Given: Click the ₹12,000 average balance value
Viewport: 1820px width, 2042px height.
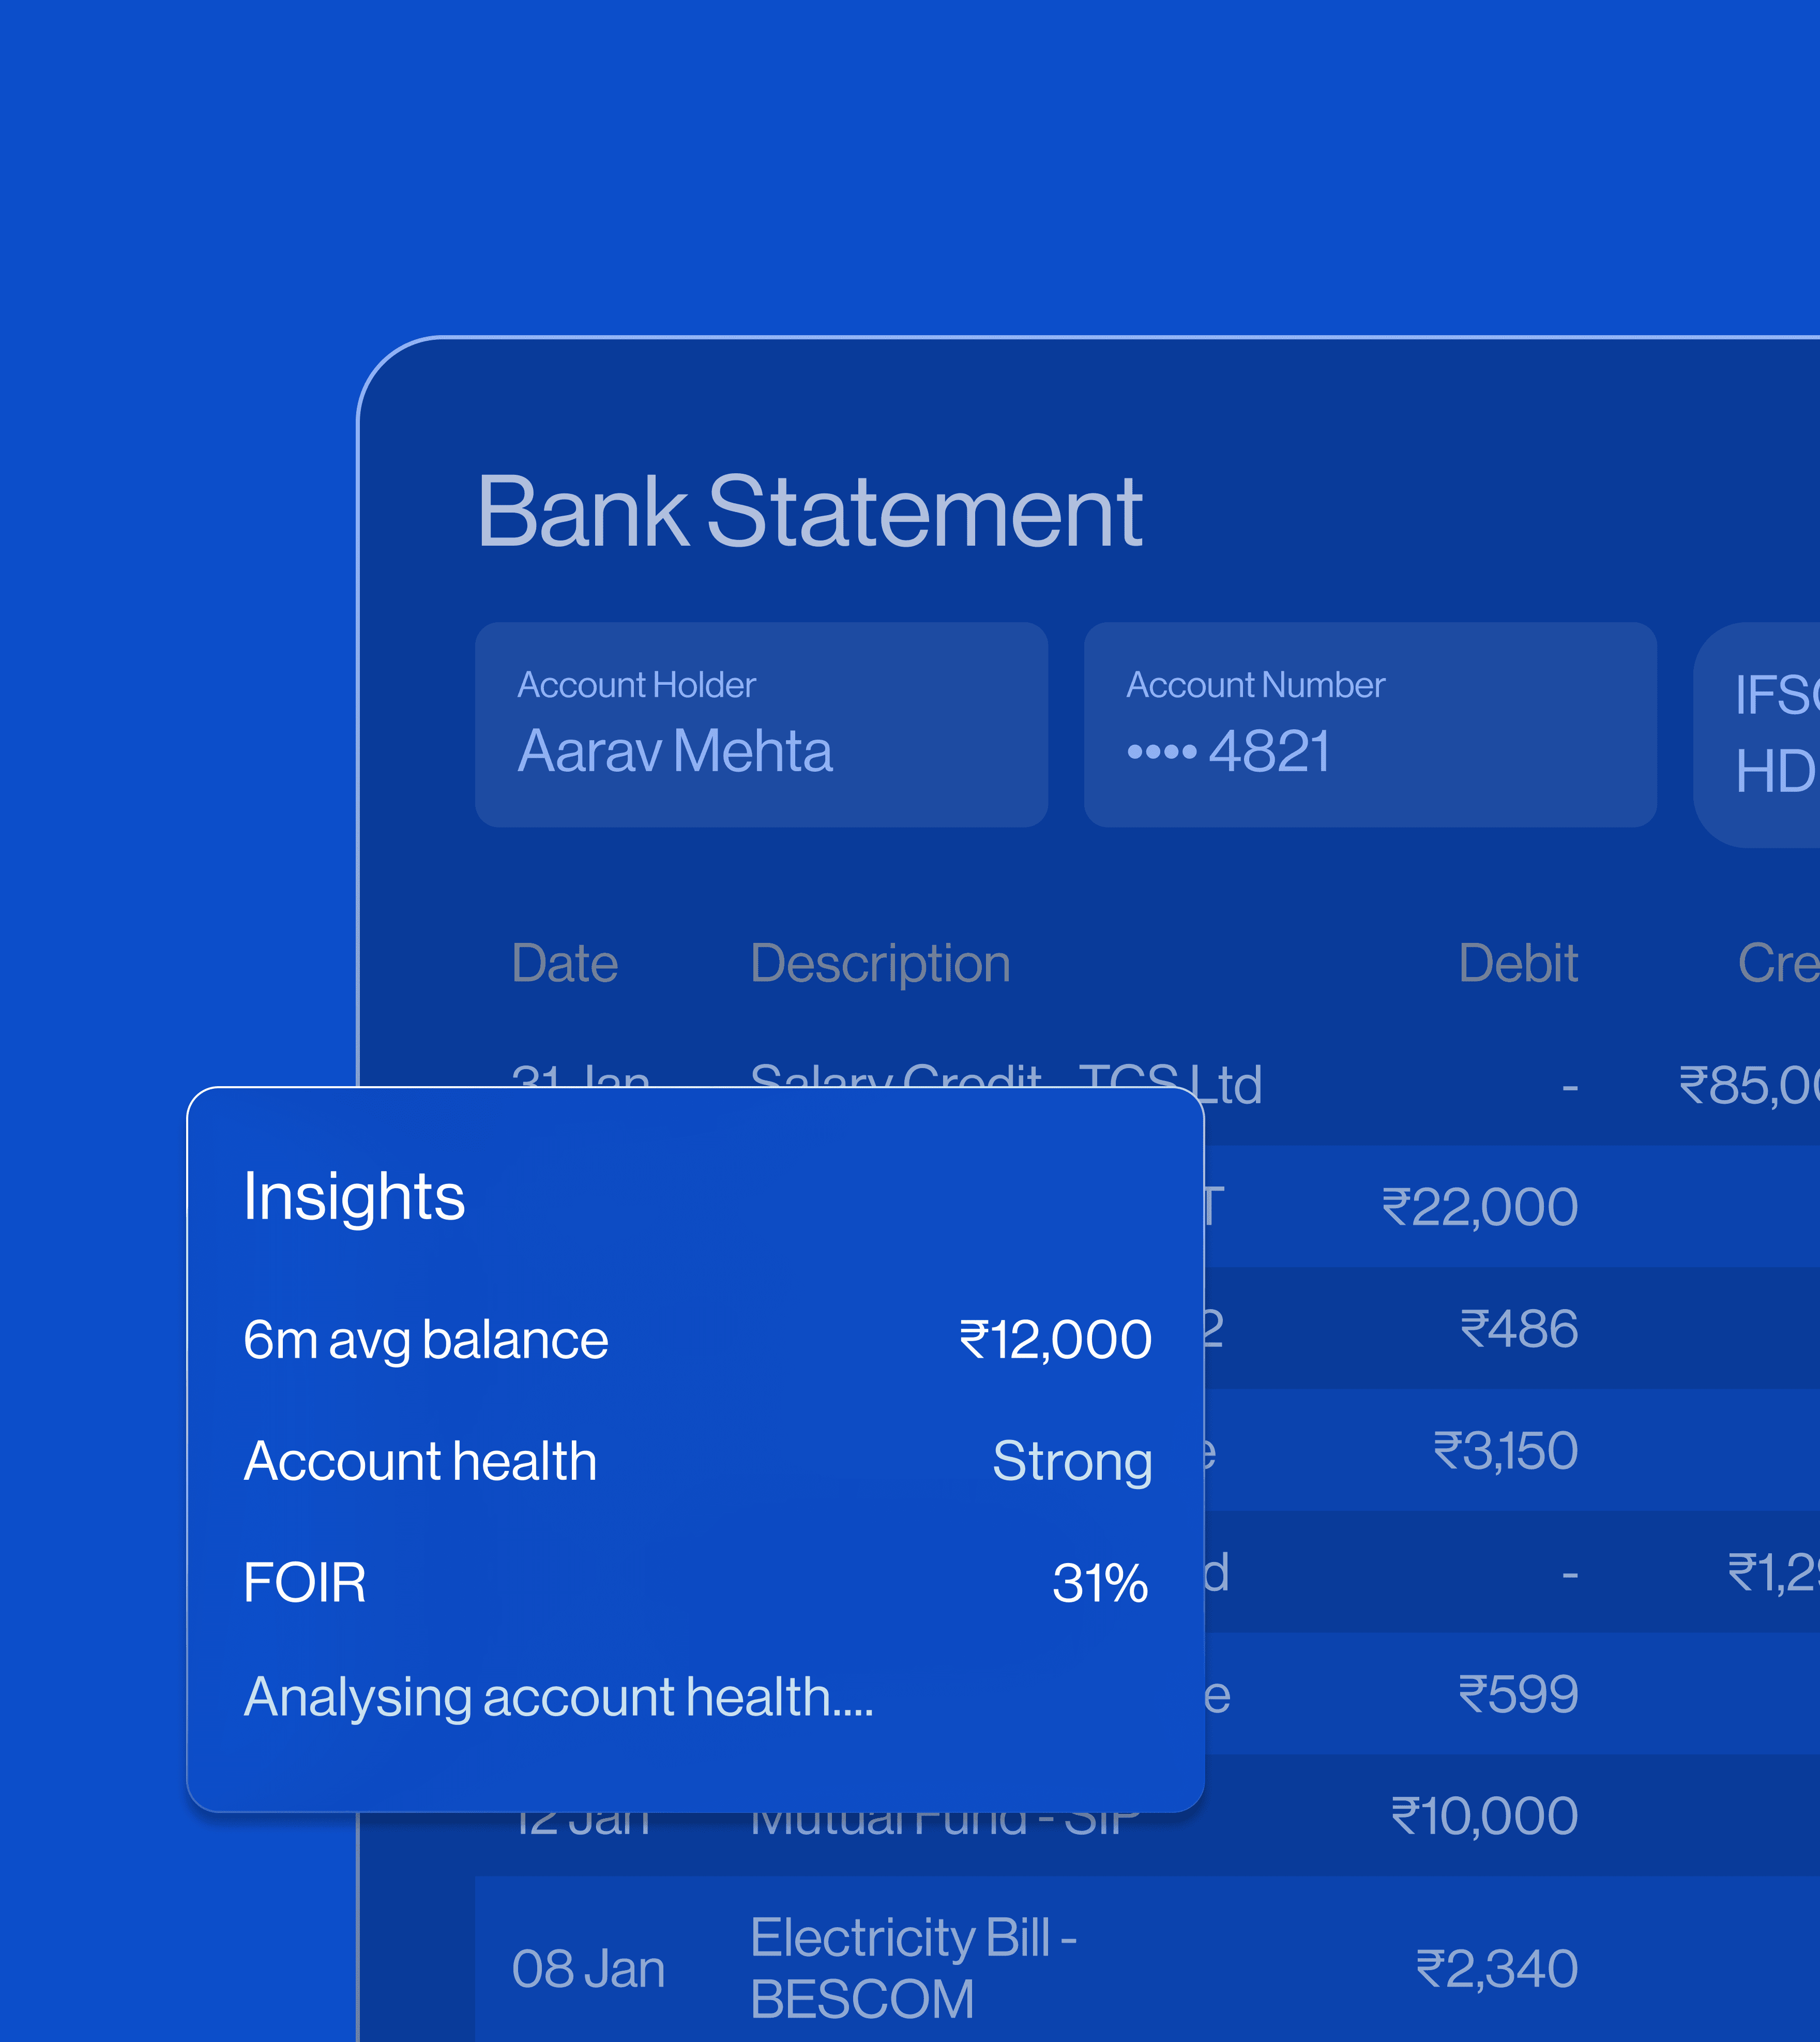Looking at the screenshot, I should tap(1055, 1340).
